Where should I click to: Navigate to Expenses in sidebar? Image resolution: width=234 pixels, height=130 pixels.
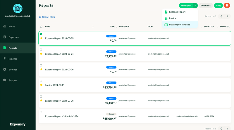pos(18,37)
